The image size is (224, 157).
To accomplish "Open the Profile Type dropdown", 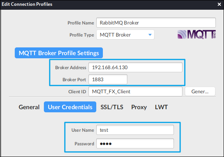I will [x=125, y=35].
